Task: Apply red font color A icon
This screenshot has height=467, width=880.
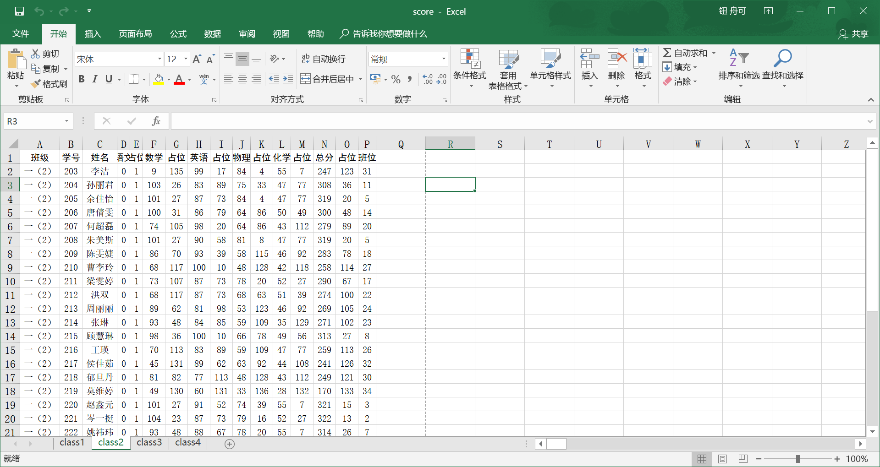Action: [179, 79]
